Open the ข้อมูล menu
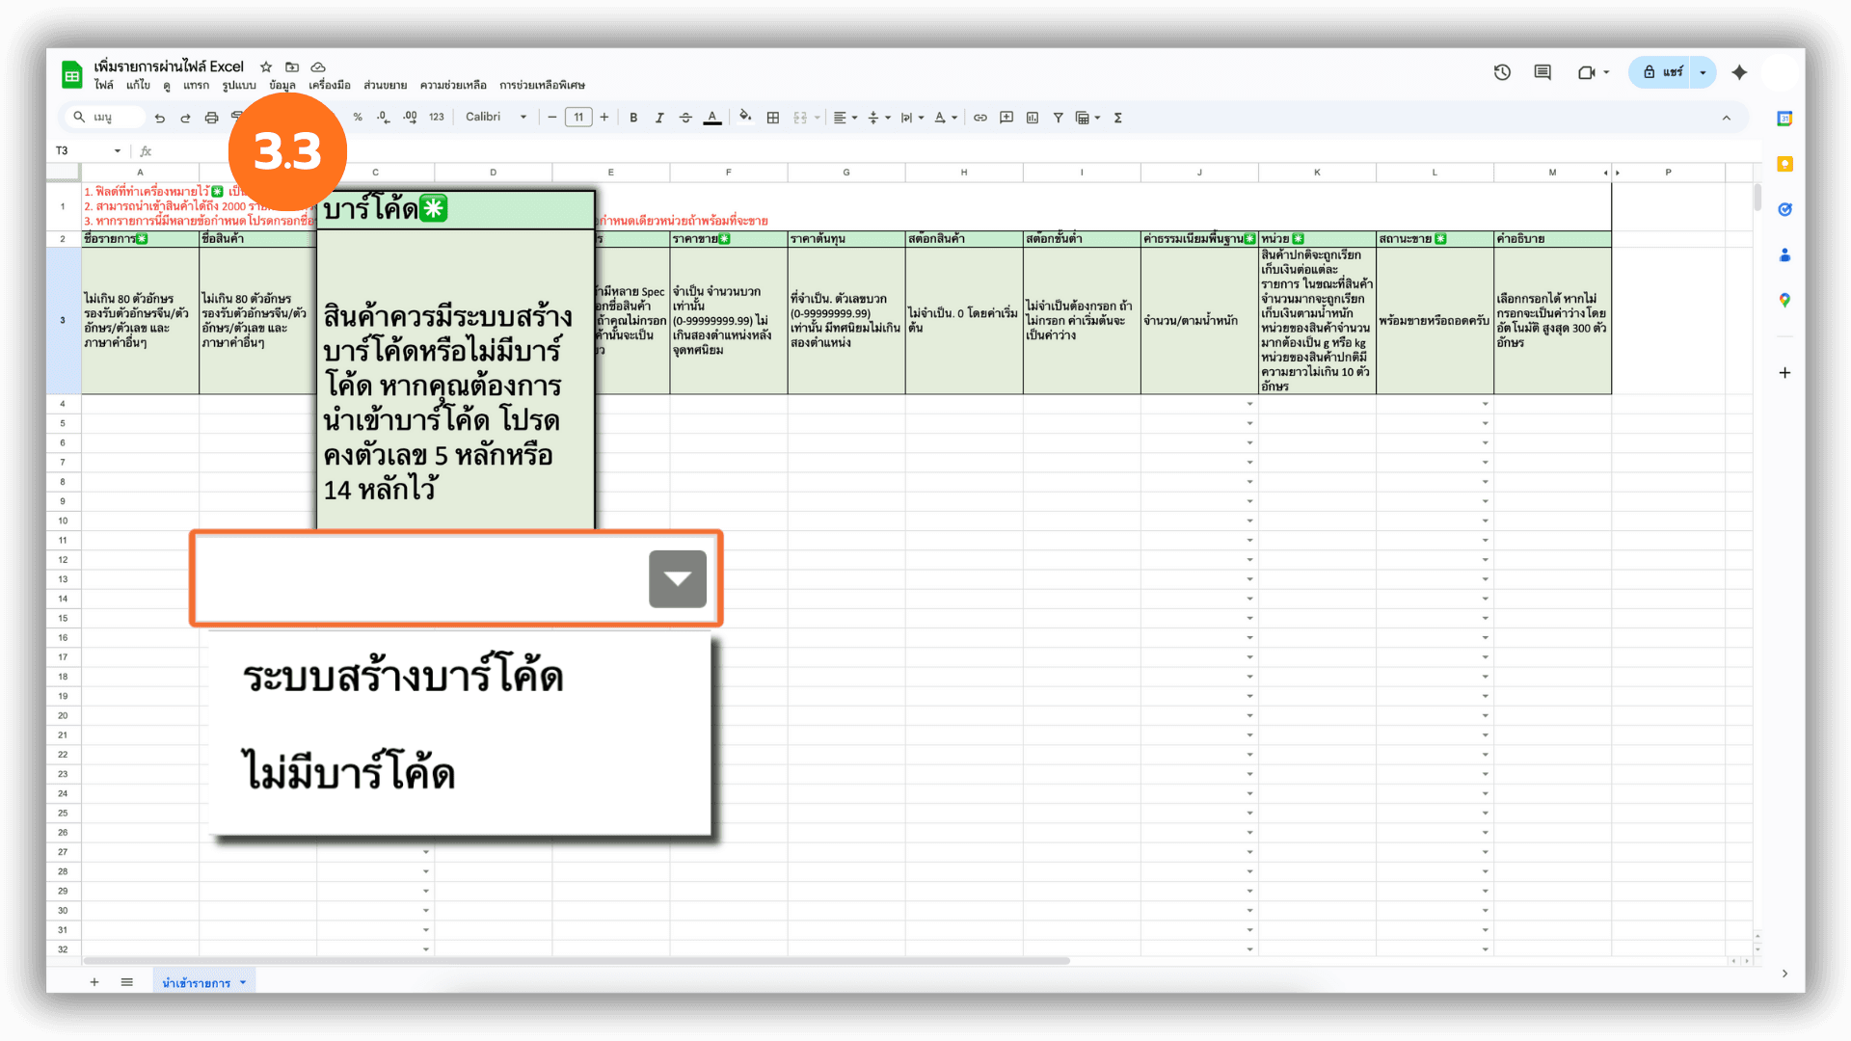The image size is (1851, 1041). [282, 85]
